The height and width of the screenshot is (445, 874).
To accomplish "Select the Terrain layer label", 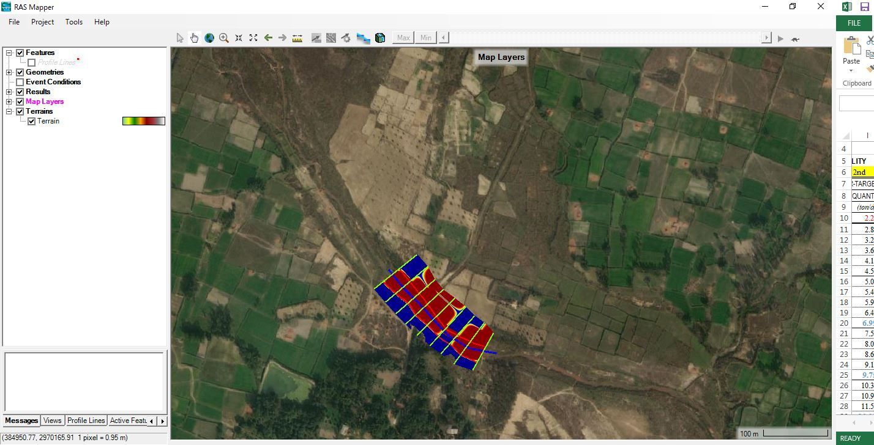I will [48, 121].
